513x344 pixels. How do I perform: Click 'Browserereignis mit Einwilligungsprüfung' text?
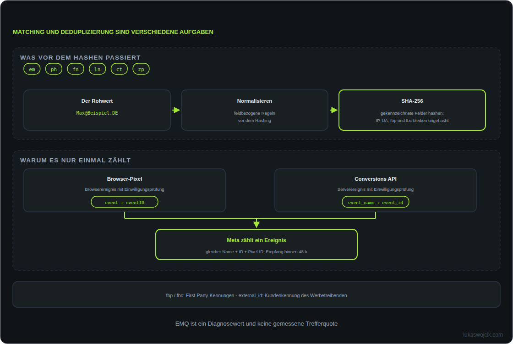125,189
